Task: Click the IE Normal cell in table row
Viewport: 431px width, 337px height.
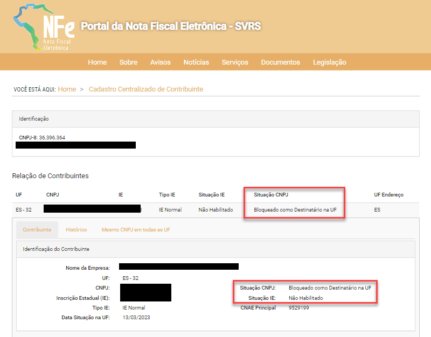Action: [x=170, y=210]
